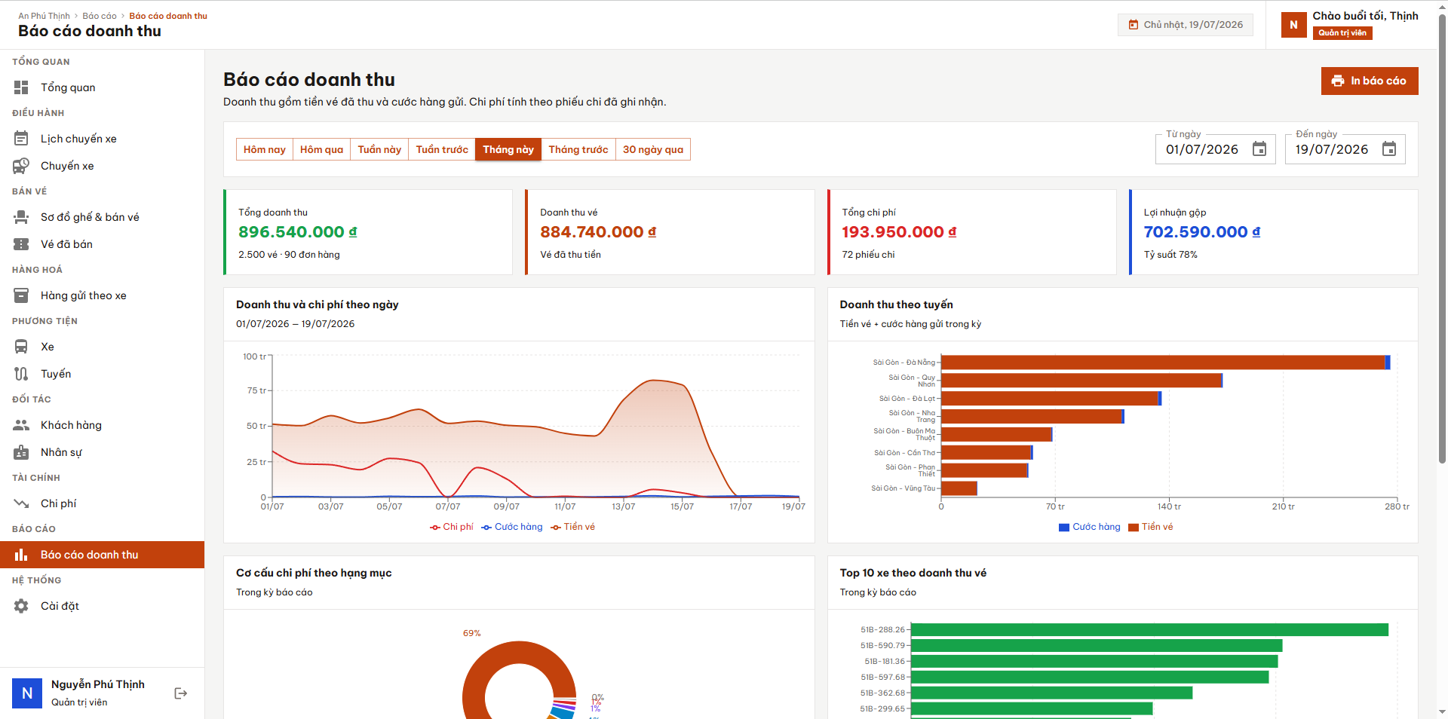Viewport: 1448px width, 719px height.
Task: Open the Từ ngày calendar picker icon
Action: [x=1259, y=149]
